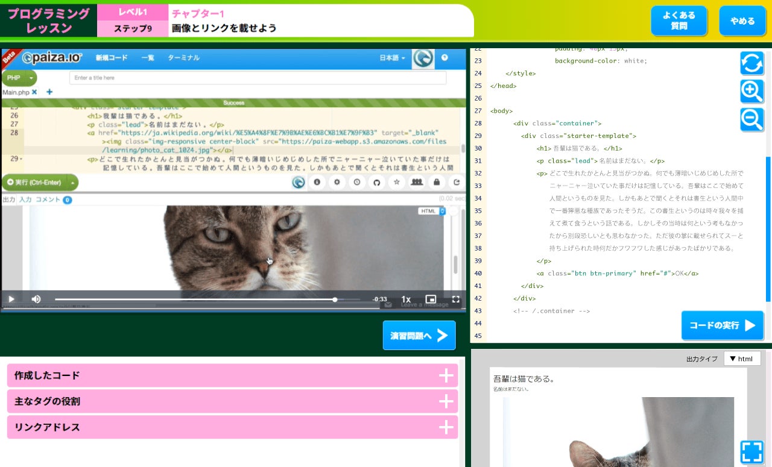Click the paiza.io logo in the video
This screenshot has width=772, height=467.
click(x=51, y=58)
